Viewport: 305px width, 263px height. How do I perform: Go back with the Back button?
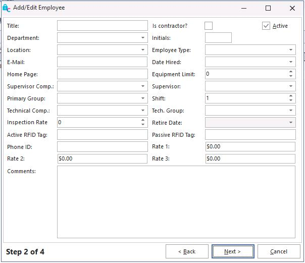pos(187,251)
